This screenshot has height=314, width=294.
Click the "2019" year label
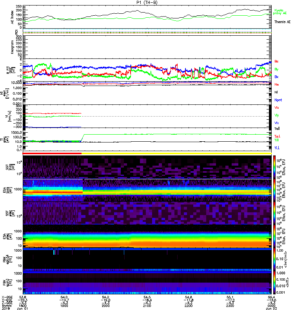(x=5, y=309)
